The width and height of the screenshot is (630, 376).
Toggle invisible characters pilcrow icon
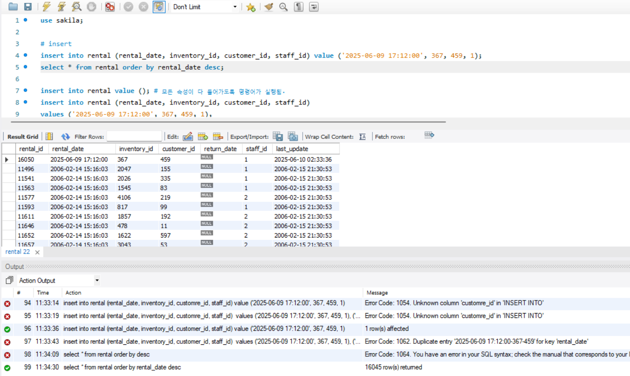pos(299,7)
